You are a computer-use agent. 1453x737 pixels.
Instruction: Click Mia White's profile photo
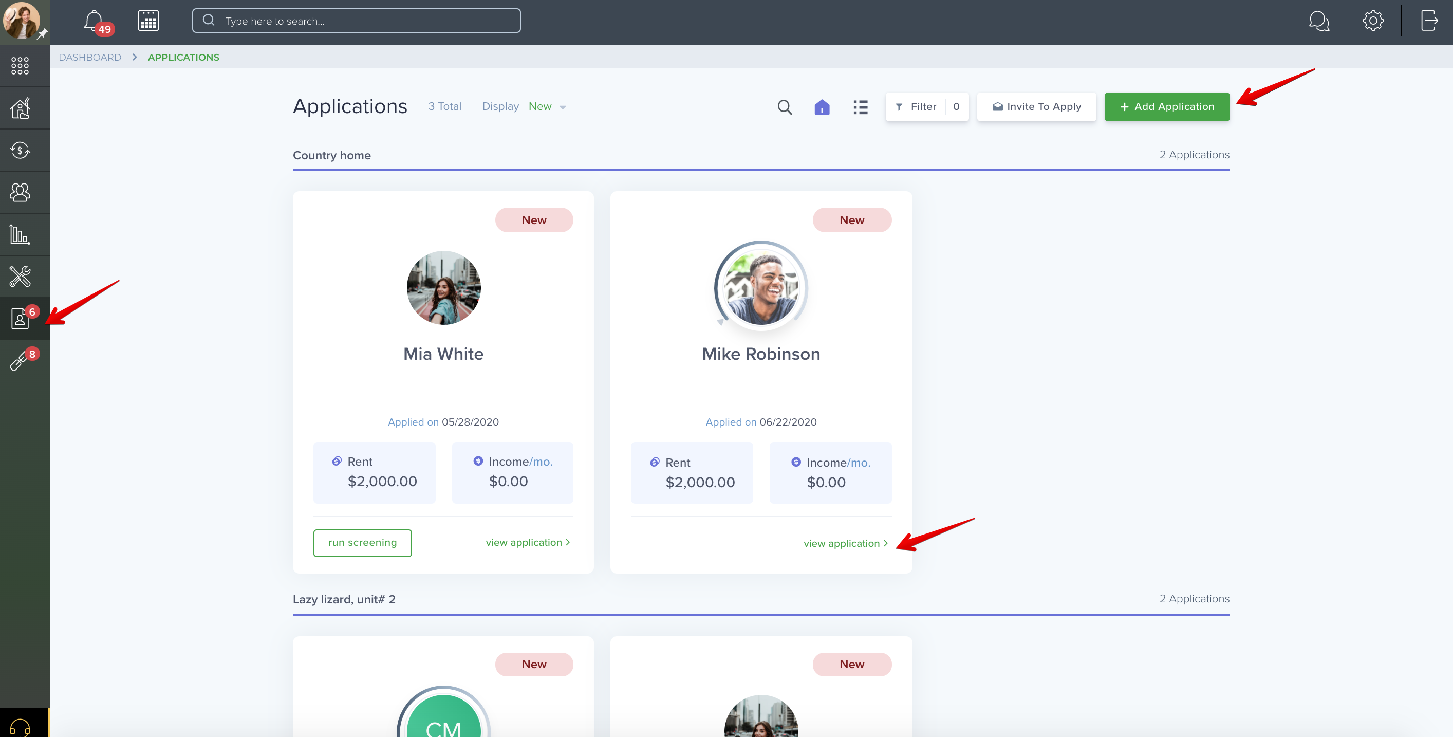443,288
